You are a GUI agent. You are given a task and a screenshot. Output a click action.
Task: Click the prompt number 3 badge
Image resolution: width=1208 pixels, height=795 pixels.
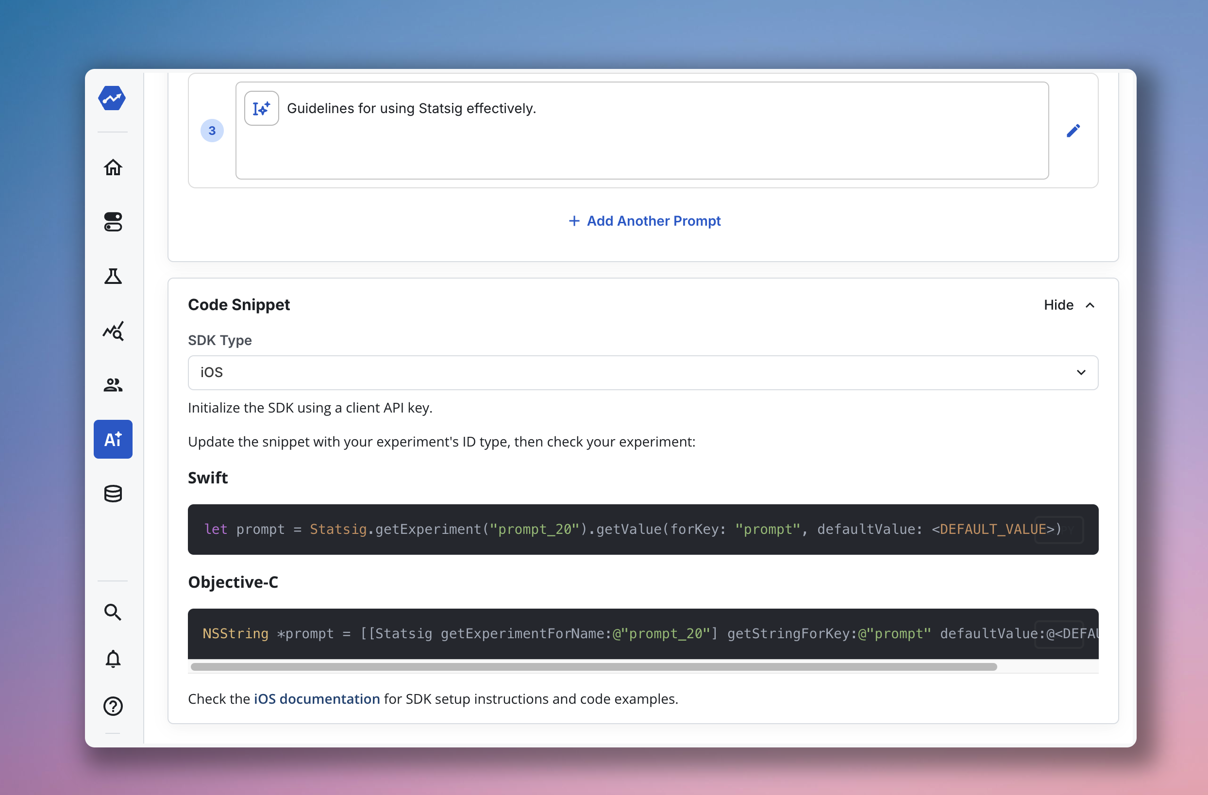coord(212,131)
